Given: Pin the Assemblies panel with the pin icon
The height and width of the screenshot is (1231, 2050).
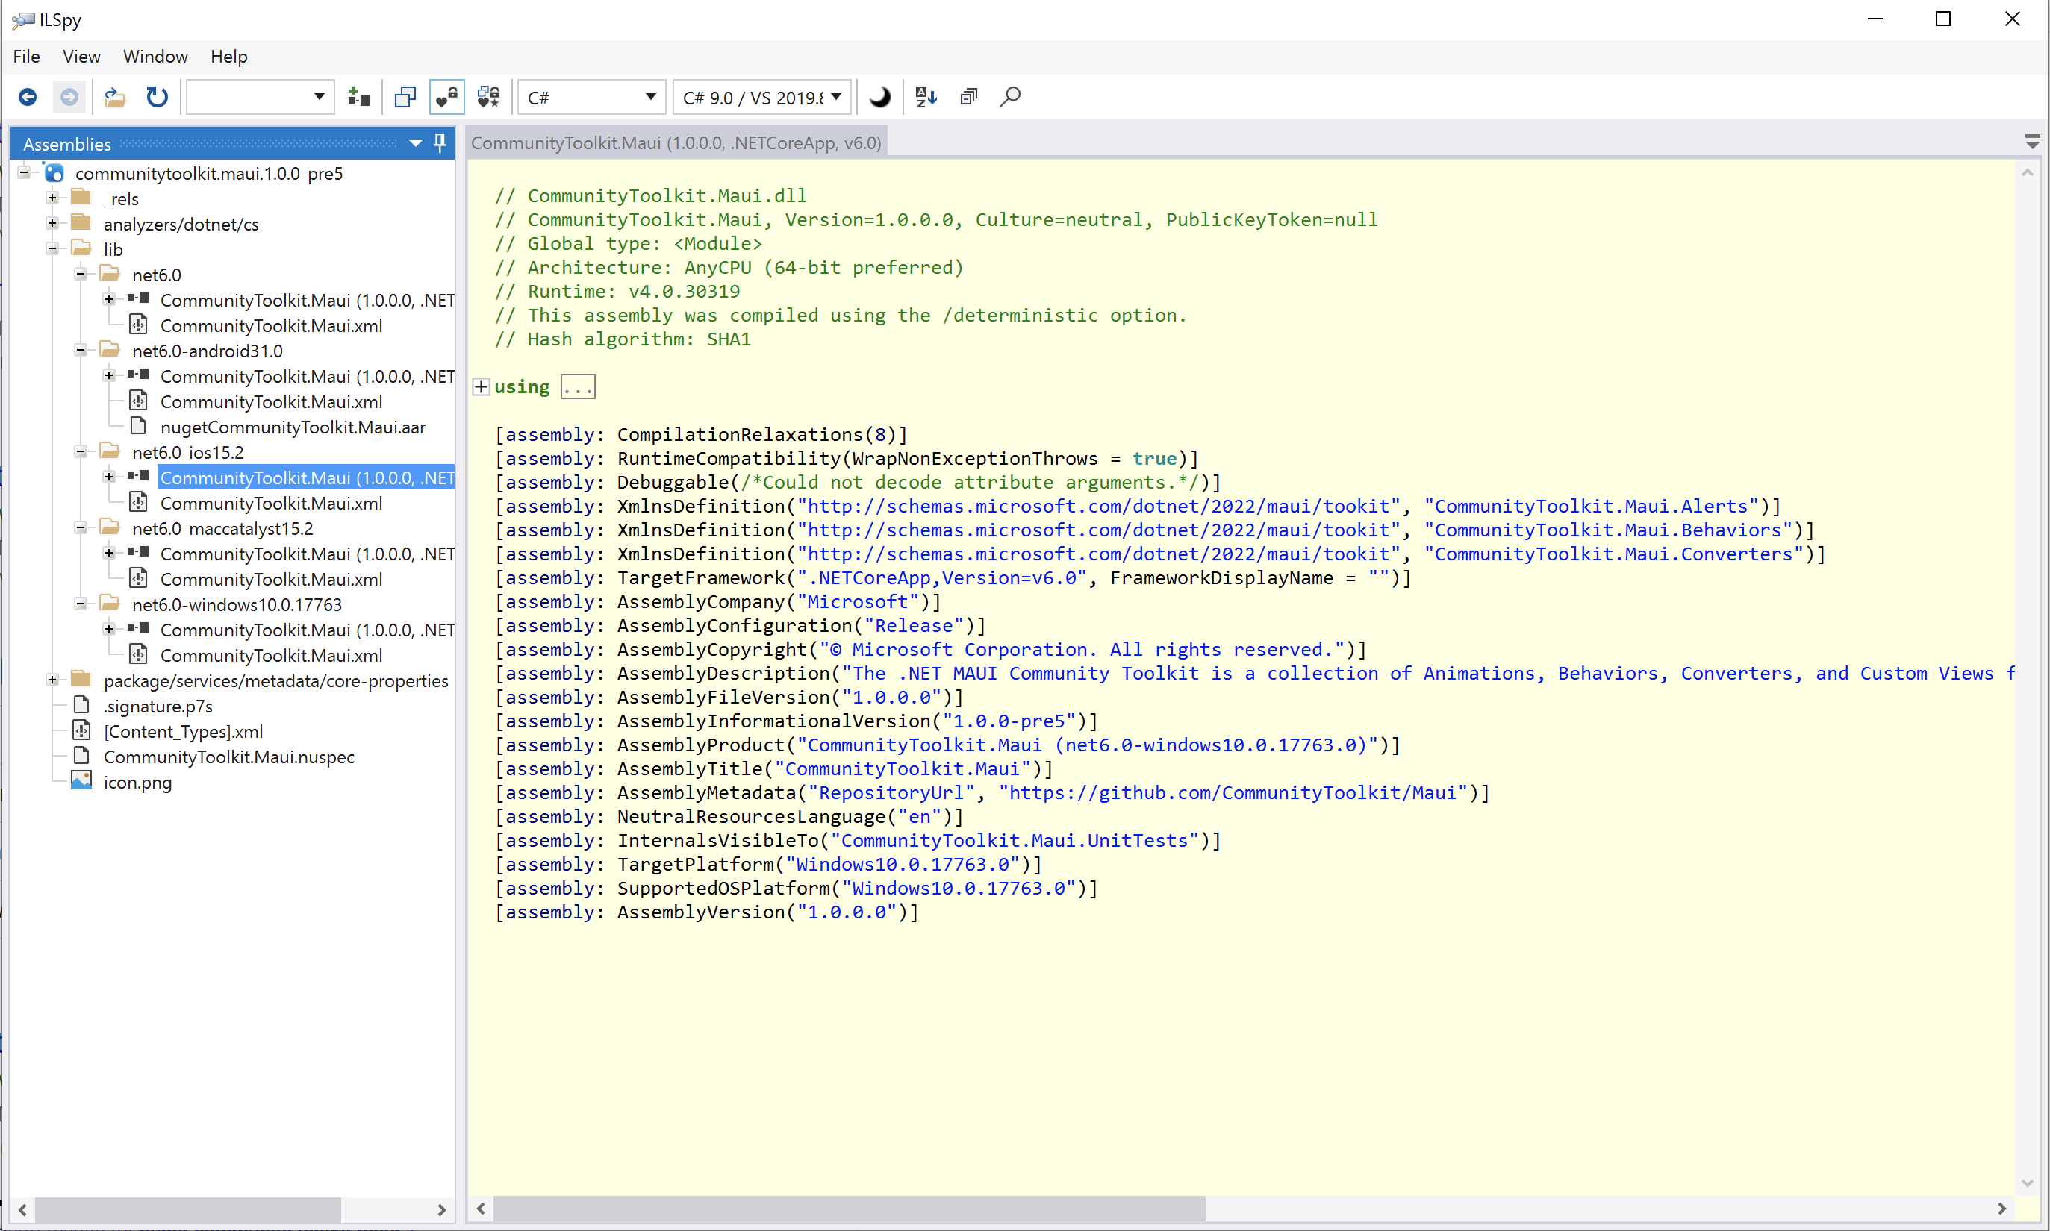Looking at the screenshot, I should pyautogui.click(x=438, y=142).
